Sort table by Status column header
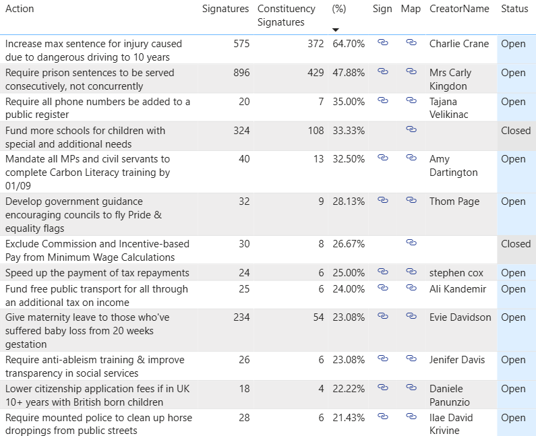Viewport: 536px width, 436px height. pyautogui.click(x=514, y=9)
